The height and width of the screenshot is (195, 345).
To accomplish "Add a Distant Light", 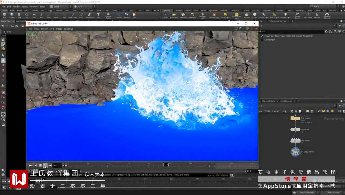I will (x=225, y=15).
